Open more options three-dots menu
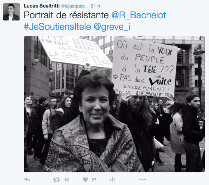 click(142, 180)
